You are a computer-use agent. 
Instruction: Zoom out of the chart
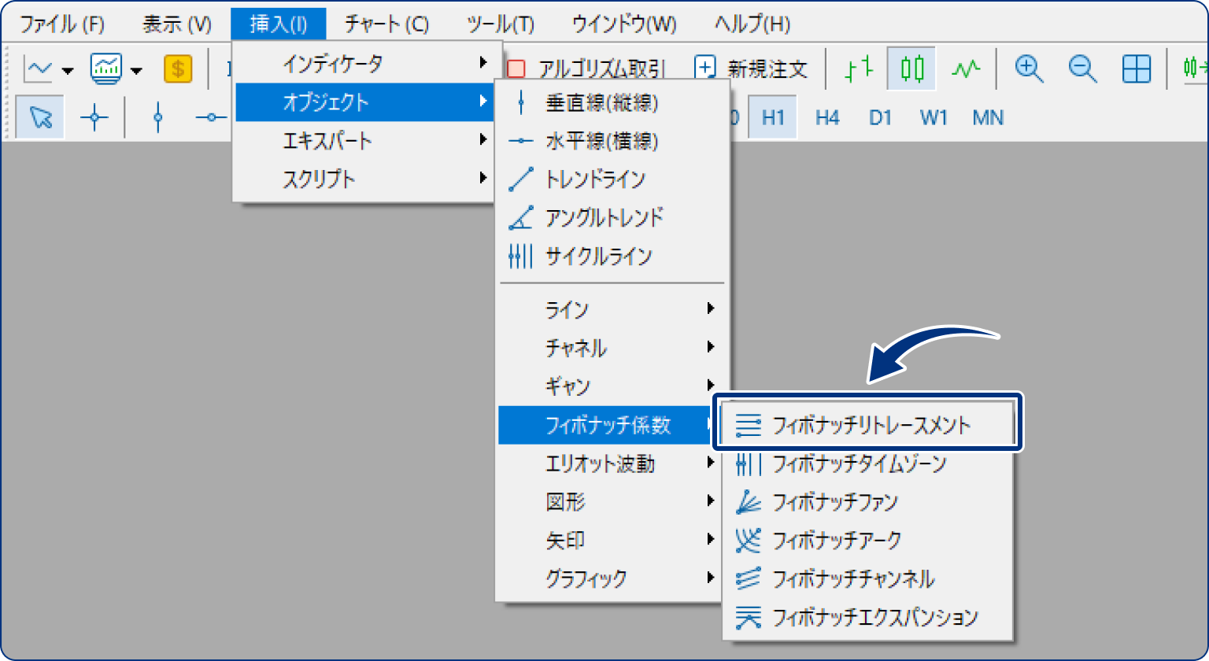pyautogui.click(x=1082, y=69)
